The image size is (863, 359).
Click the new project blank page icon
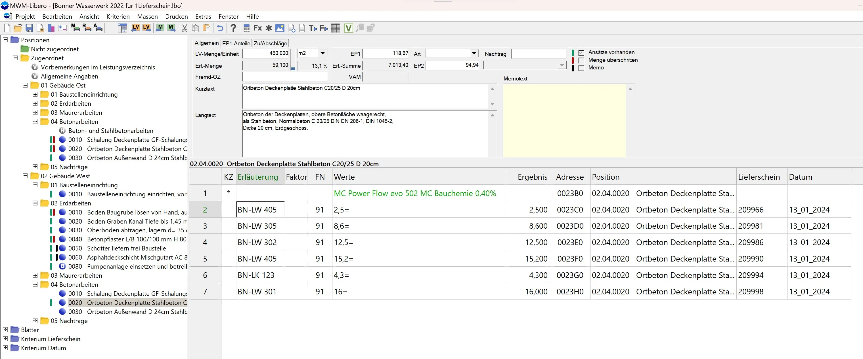[7, 28]
